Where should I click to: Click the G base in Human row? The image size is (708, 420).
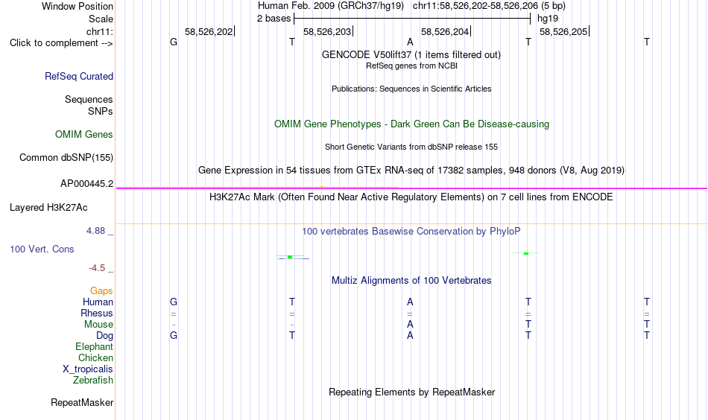point(174,302)
